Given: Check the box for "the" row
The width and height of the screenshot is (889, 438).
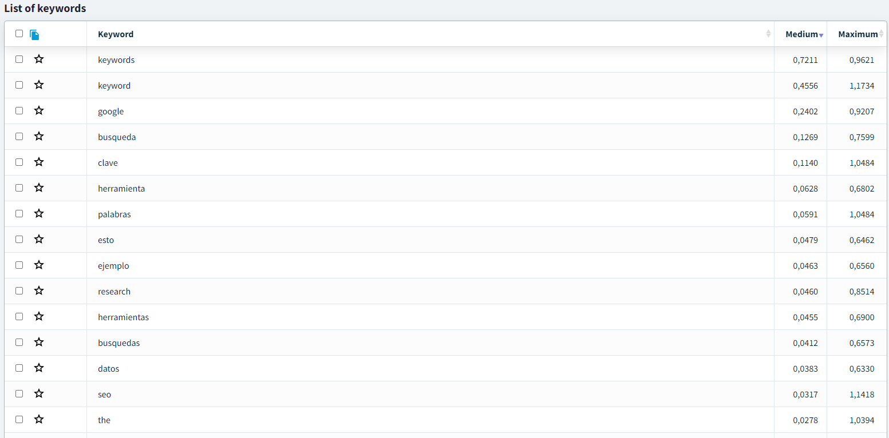Looking at the screenshot, I should tap(19, 420).
